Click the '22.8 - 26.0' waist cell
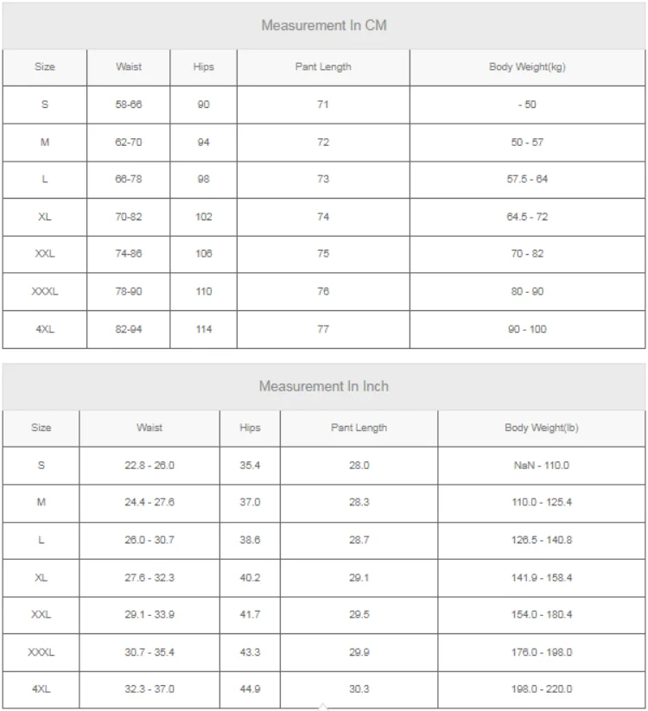The image size is (648, 711). point(149,466)
